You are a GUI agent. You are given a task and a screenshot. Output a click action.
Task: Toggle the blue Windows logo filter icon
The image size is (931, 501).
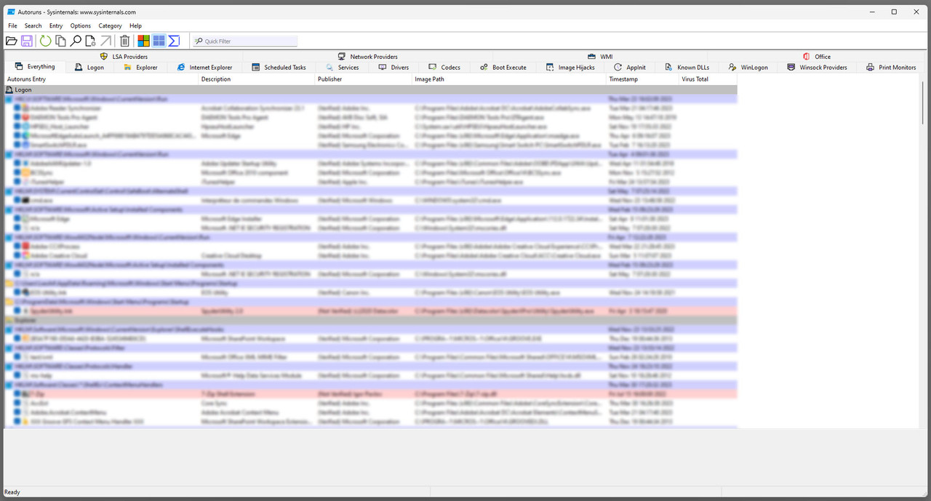pos(159,41)
